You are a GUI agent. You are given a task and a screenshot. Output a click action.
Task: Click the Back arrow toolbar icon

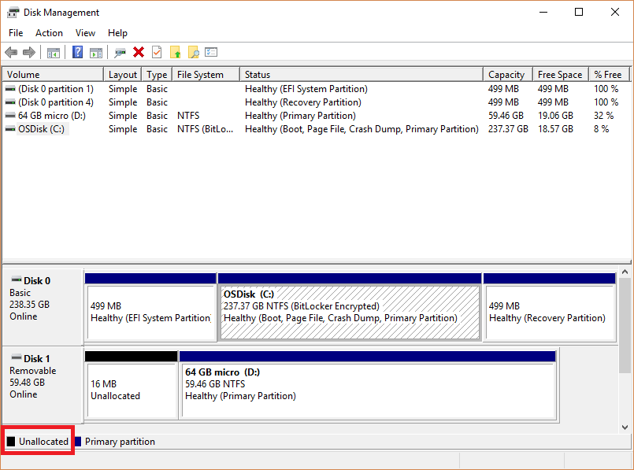(11, 52)
